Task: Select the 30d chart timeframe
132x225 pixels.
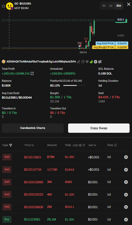Action: coord(118,6)
